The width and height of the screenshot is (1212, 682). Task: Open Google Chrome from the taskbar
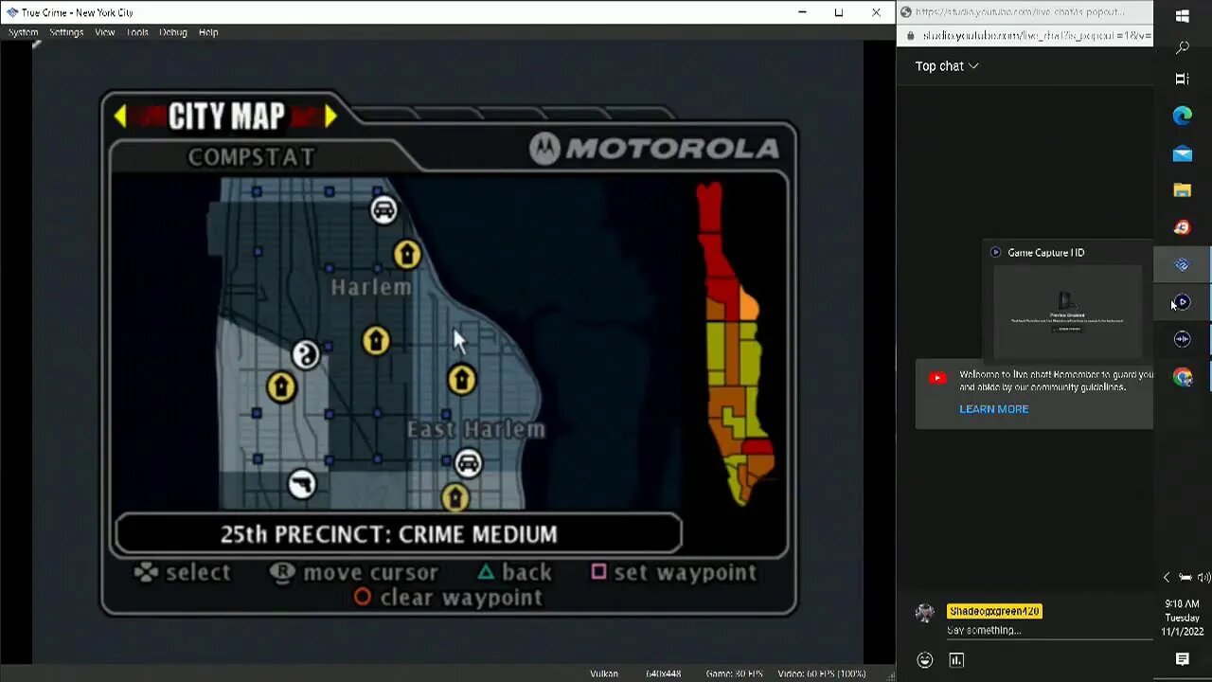(1183, 377)
